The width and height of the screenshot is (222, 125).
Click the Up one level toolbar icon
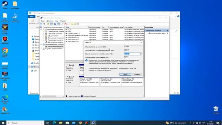pyautogui.click(x=48, y=24)
